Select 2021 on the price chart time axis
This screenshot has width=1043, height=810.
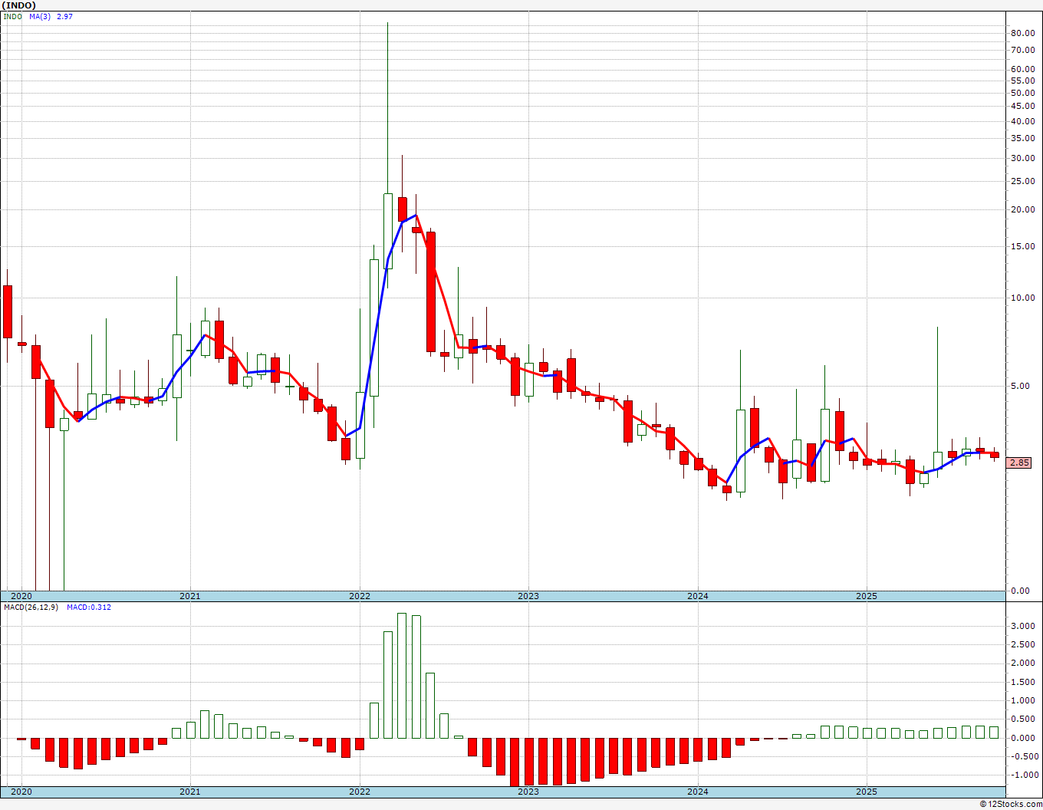click(x=190, y=596)
